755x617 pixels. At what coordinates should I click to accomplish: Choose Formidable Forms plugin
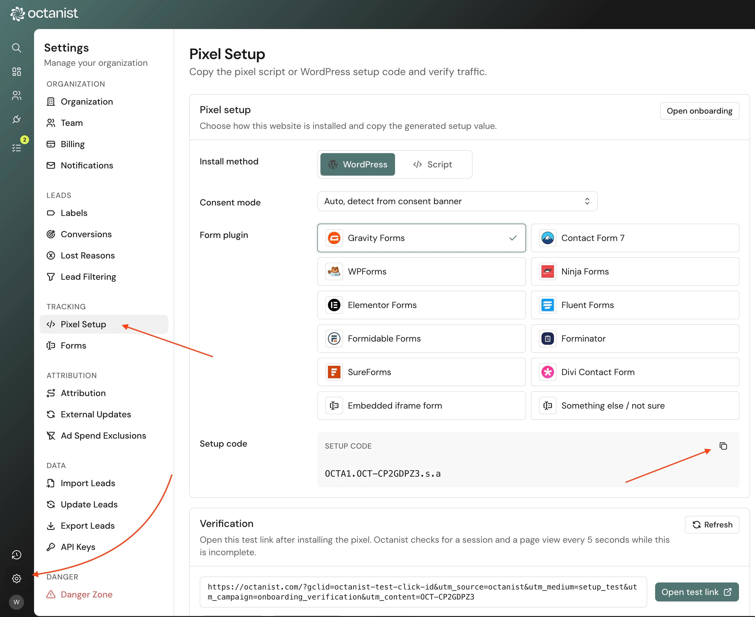pyautogui.click(x=421, y=338)
